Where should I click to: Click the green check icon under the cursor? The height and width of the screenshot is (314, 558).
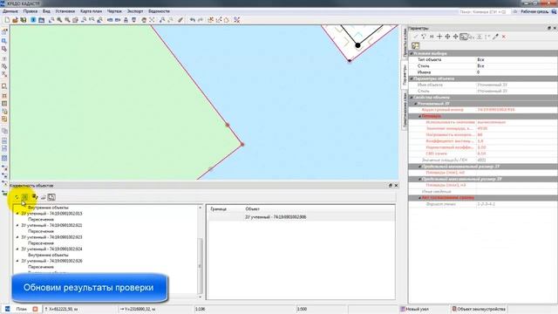pyautogui.click(x=25, y=197)
